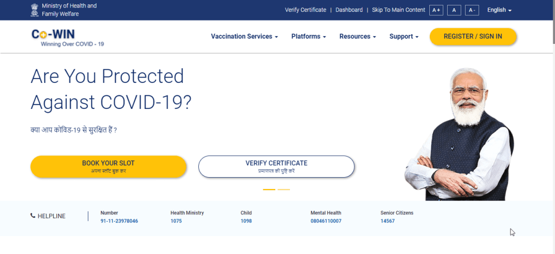Click helpline number 91-11-23978046

(x=119, y=221)
